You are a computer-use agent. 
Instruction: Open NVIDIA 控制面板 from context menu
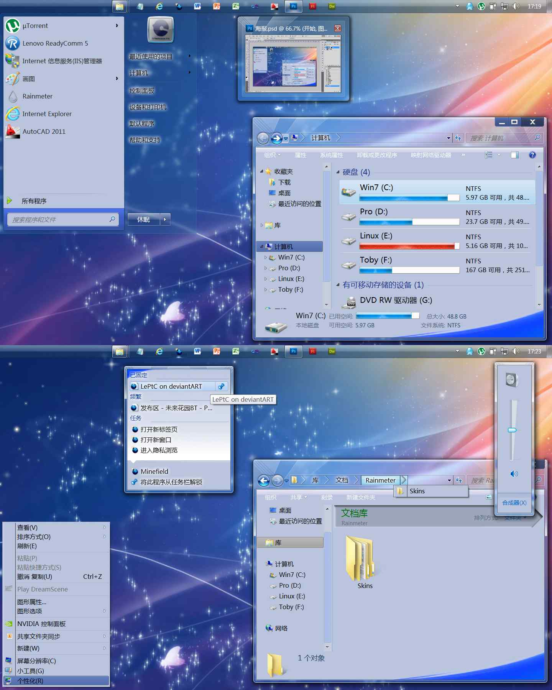click(56, 624)
